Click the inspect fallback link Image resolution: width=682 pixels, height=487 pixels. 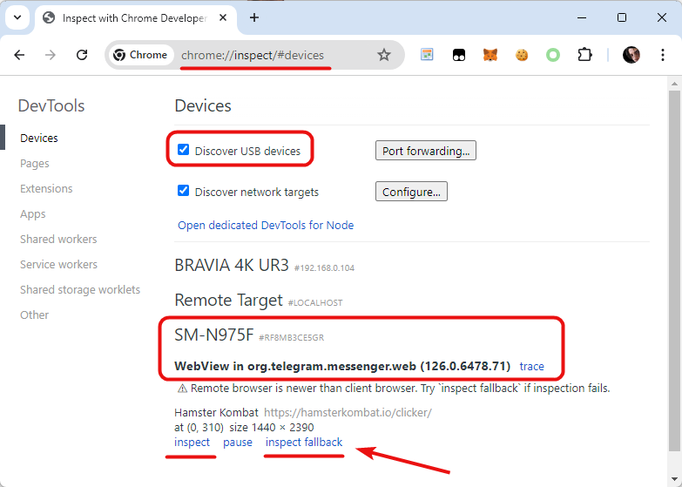coord(304,443)
